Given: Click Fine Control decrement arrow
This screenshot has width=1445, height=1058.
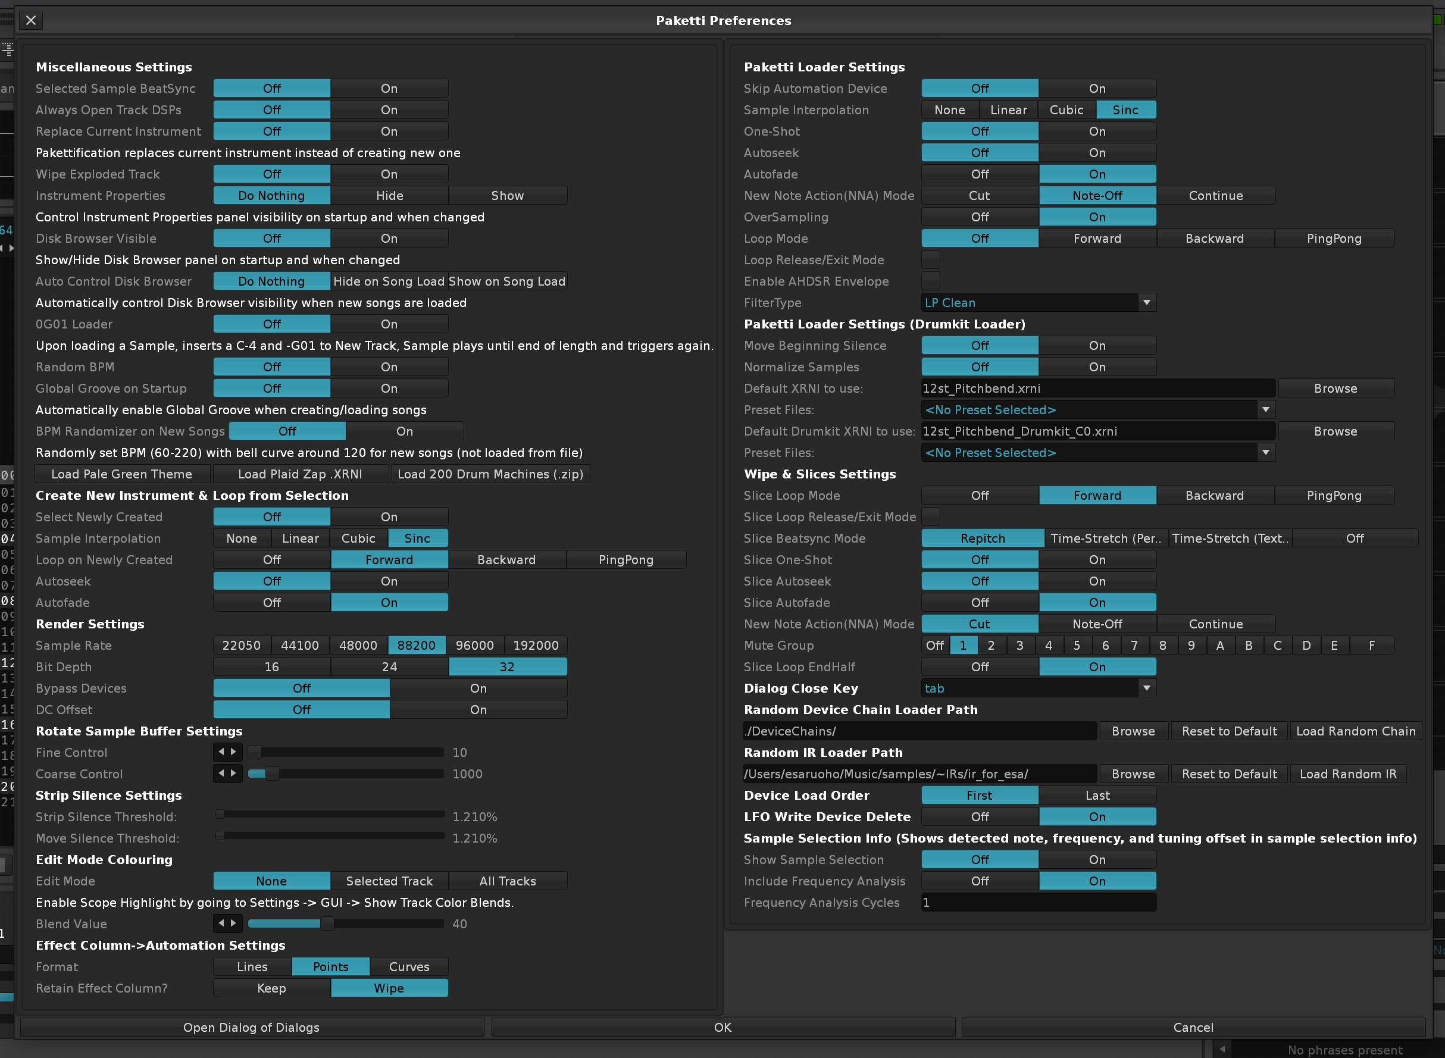Looking at the screenshot, I should point(221,752).
